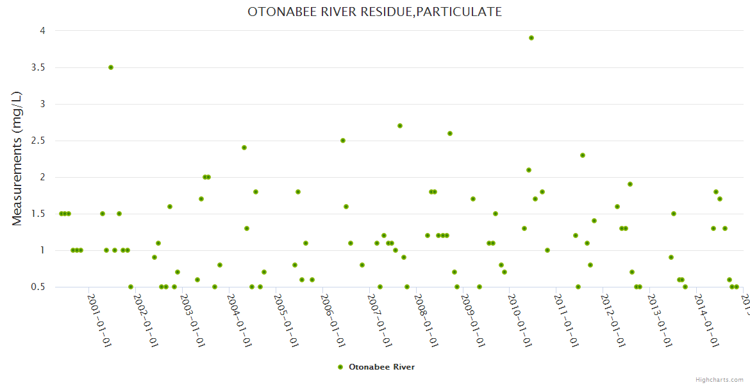Click the green legend marker dot
Image resolution: width=750 pixels, height=385 pixels.
340,367
